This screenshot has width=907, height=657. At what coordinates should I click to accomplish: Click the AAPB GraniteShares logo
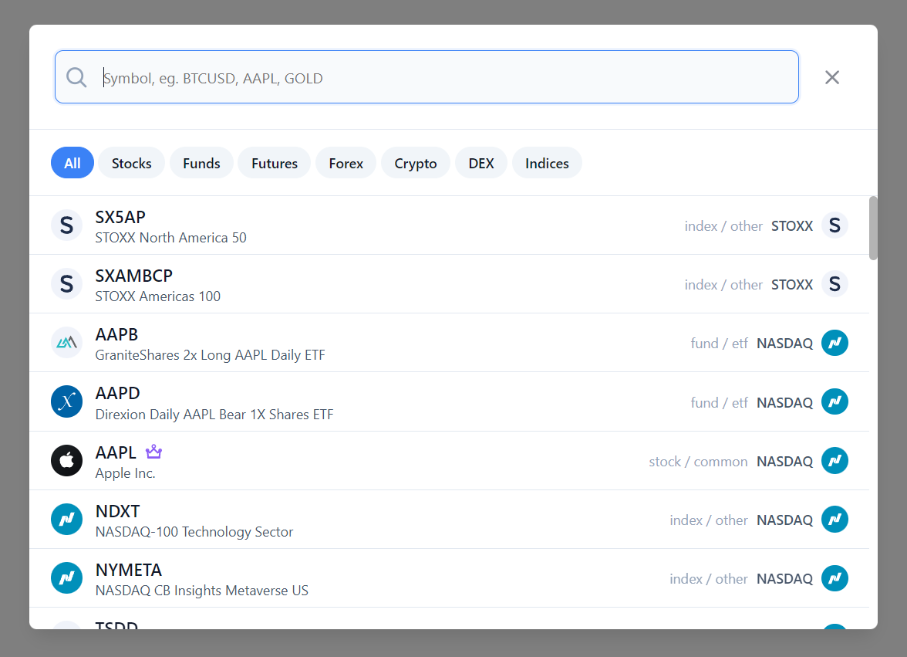[66, 343]
